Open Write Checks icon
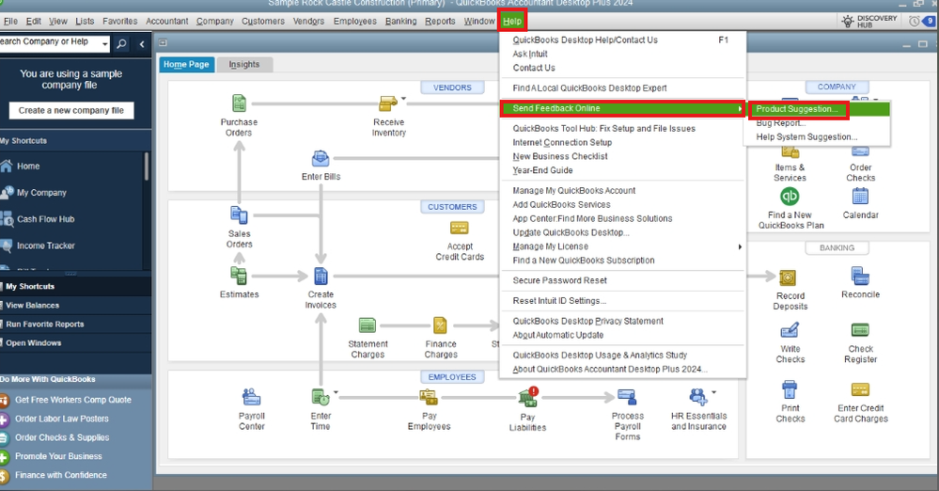Image resolution: width=939 pixels, height=491 pixels. pos(790,330)
